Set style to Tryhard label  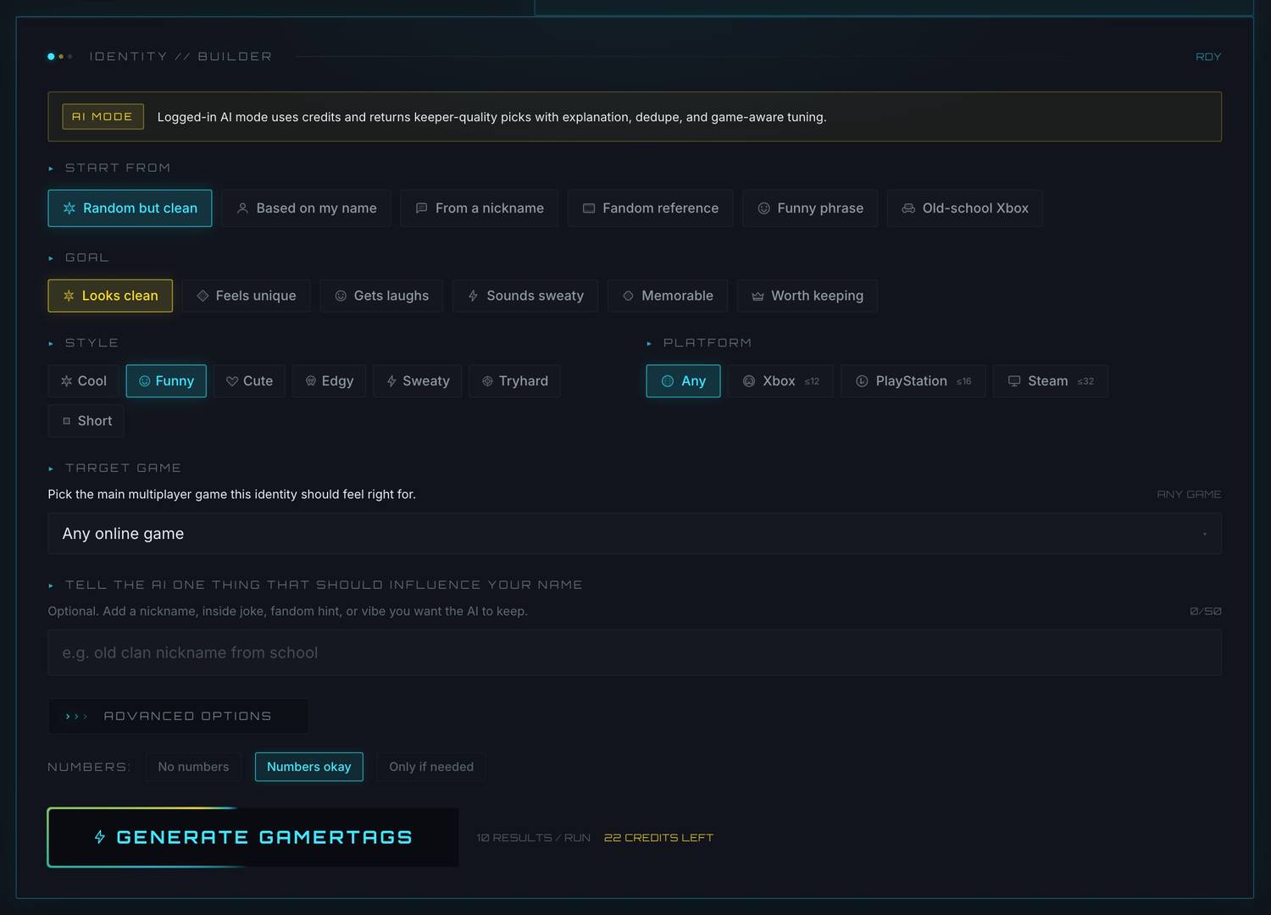coord(524,381)
